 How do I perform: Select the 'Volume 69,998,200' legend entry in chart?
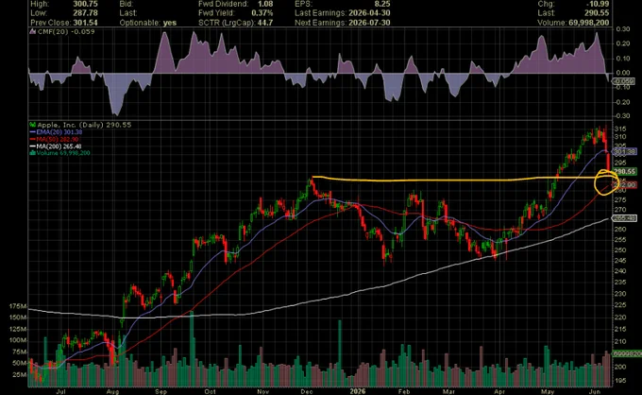click(x=63, y=153)
